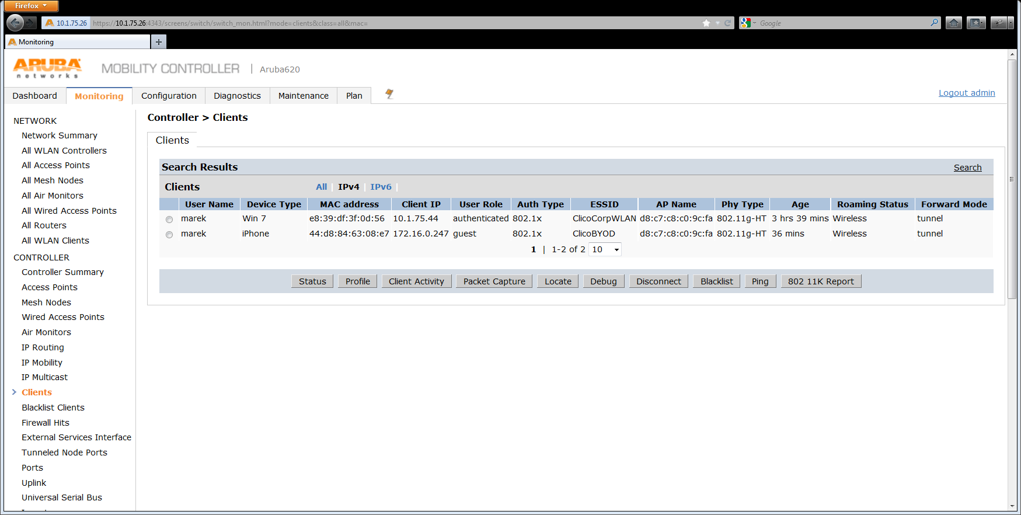1021x515 pixels.
Task: Click the Debug button
Action: point(604,281)
